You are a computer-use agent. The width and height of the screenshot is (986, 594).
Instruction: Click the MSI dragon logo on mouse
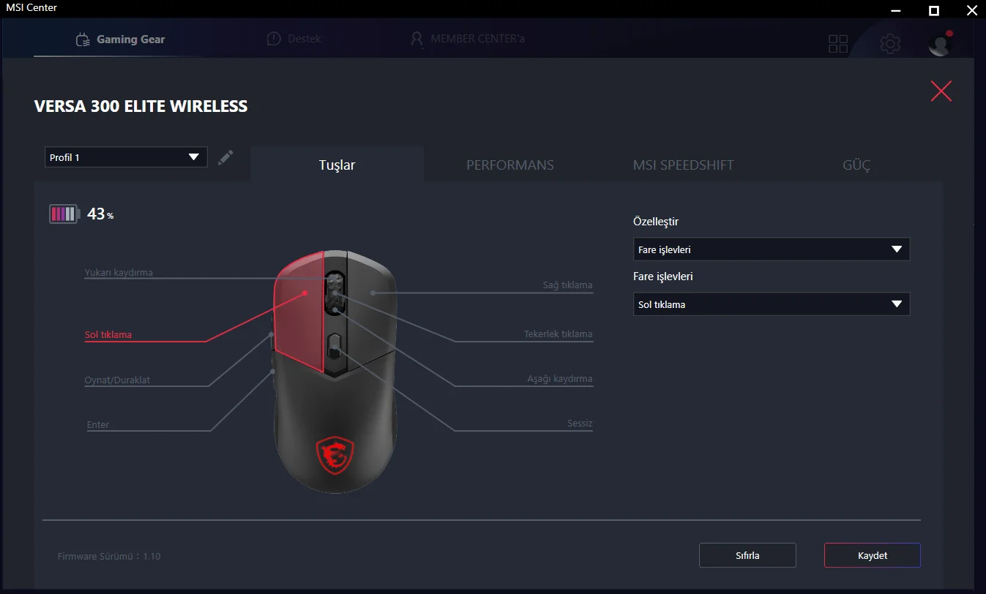pyautogui.click(x=335, y=455)
